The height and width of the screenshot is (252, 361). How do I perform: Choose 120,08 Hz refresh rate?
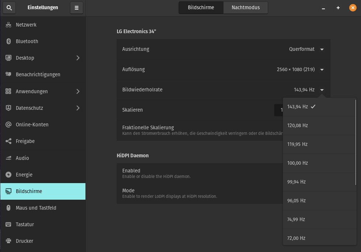[x=298, y=126]
